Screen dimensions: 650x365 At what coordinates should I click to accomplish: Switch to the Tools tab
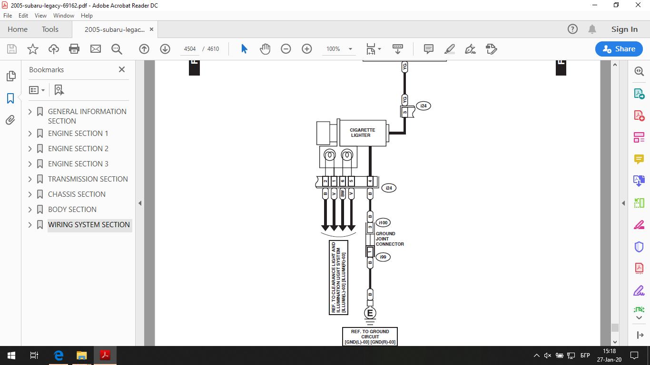pyautogui.click(x=50, y=29)
